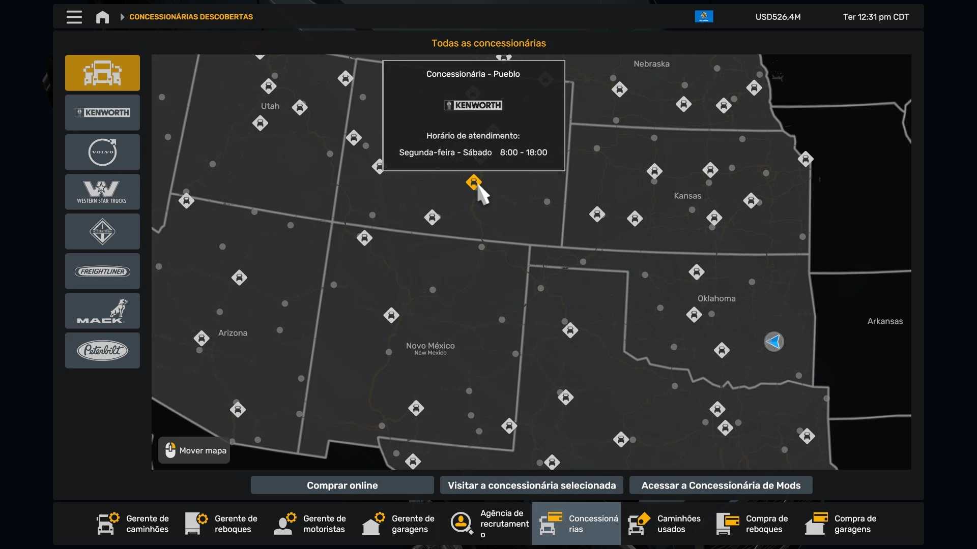Filter dealers by Western Star Trucks

[102, 192]
